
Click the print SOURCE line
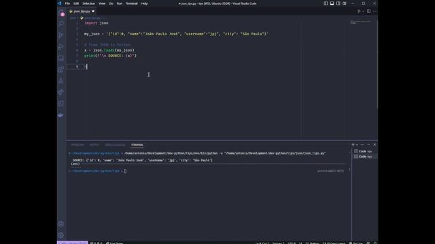coord(110,56)
